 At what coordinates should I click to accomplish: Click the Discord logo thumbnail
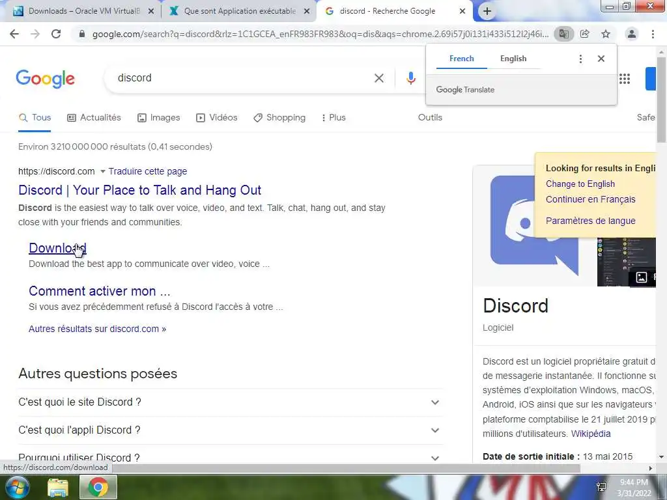pyautogui.click(x=534, y=225)
